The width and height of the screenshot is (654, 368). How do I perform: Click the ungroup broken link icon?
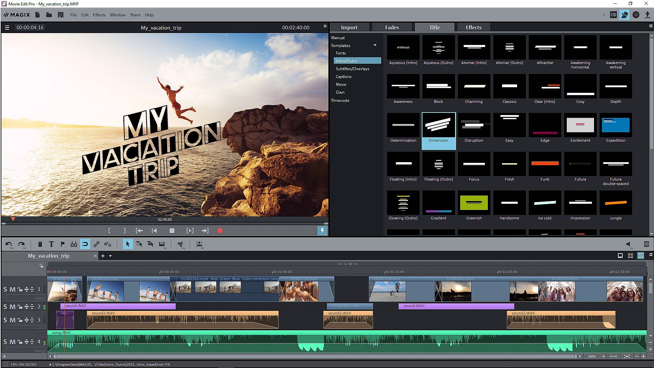pos(108,244)
